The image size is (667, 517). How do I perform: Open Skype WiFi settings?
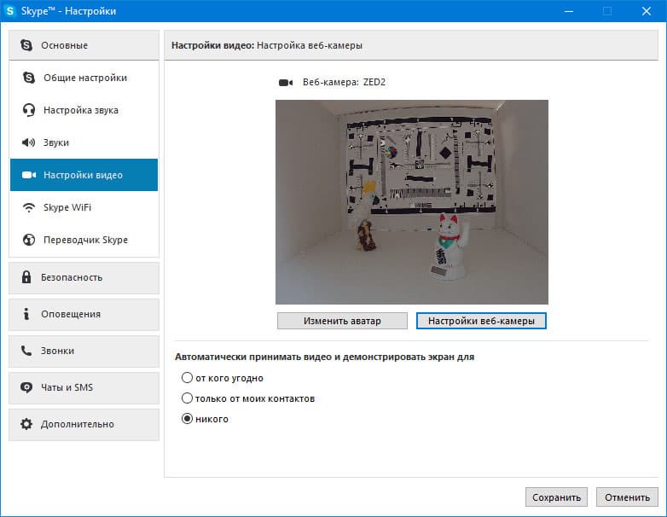pos(84,207)
